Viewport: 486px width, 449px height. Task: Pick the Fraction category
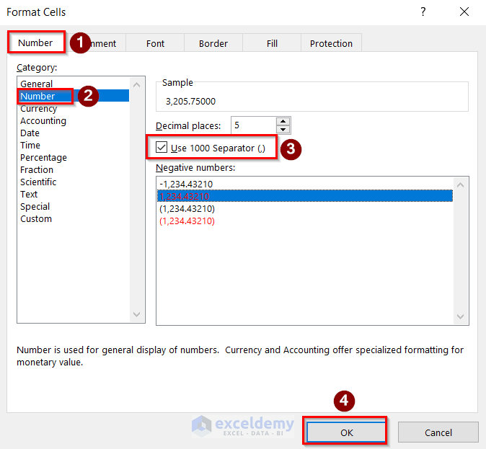(x=73, y=169)
